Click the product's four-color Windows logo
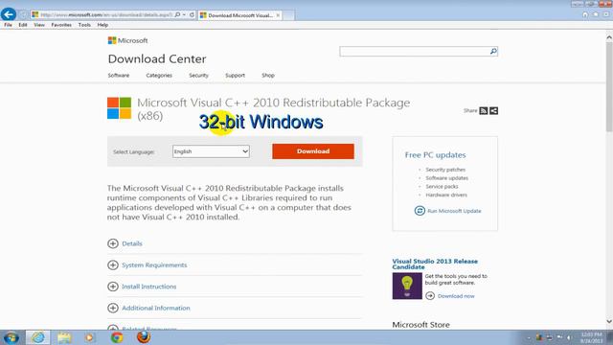 (x=119, y=108)
